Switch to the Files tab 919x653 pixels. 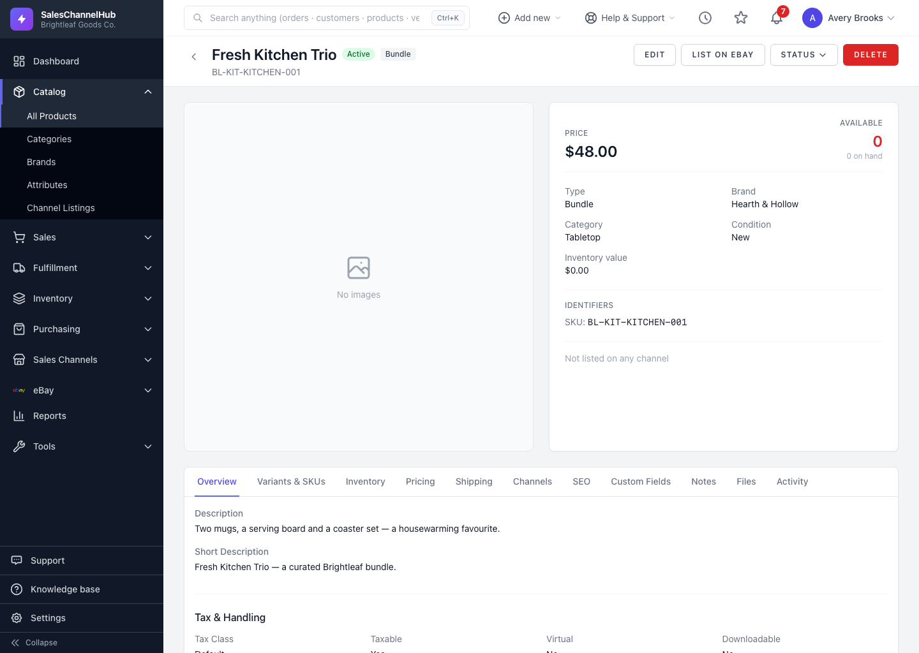(x=746, y=481)
